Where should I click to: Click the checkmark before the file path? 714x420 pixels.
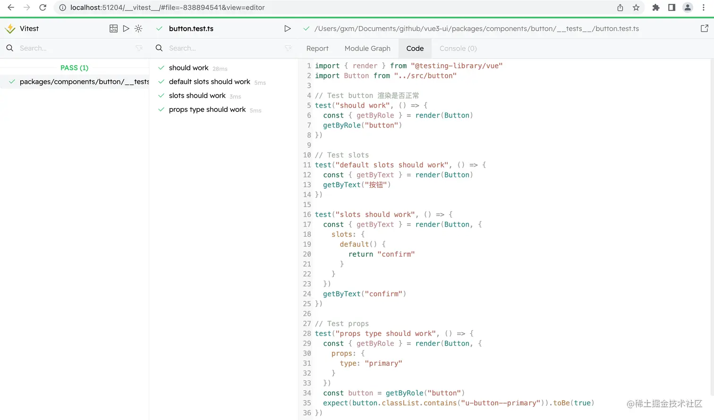coord(306,29)
